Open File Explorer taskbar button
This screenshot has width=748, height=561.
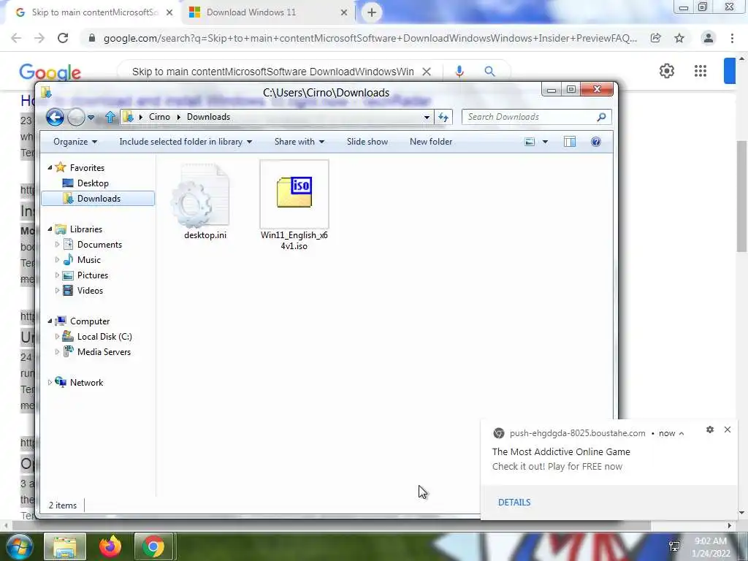65,546
